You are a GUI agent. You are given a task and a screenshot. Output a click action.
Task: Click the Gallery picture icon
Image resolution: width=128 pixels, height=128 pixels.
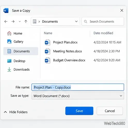tap(9, 42)
